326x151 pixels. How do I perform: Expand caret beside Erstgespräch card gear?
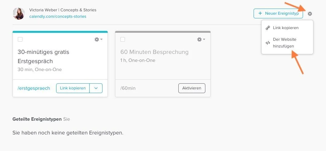click(101, 40)
